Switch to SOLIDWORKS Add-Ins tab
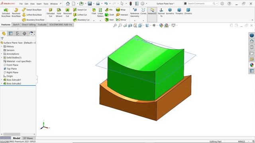The width and height of the screenshot is (255, 143). [x=61, y=25]
